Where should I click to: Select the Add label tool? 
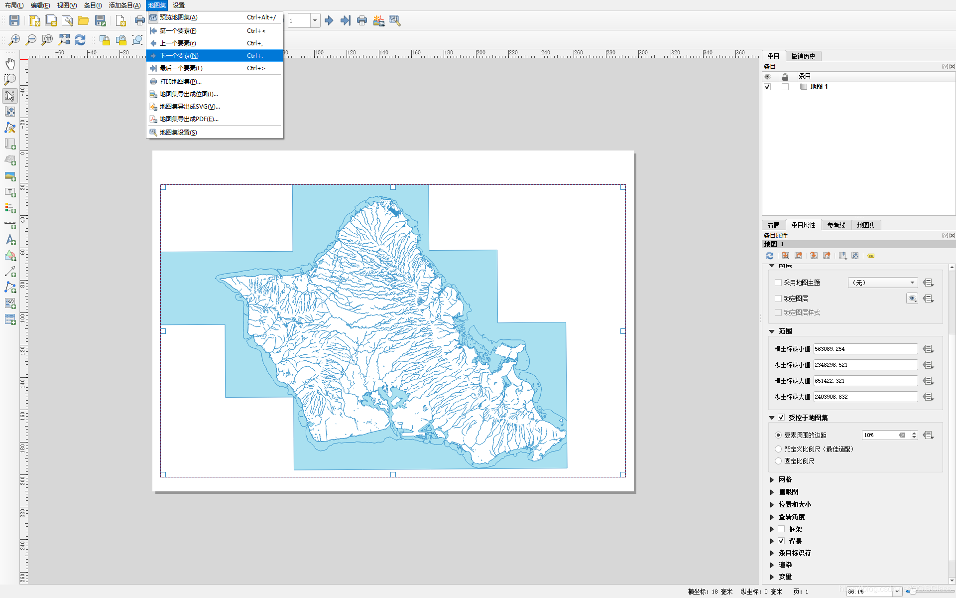(10, 192)
